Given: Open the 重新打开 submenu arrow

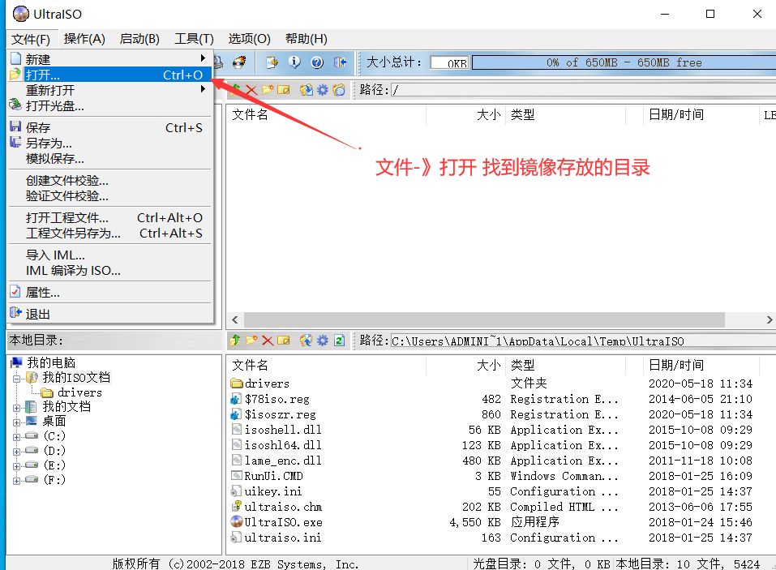Looking at the screenshot, I should coord(203,89).
